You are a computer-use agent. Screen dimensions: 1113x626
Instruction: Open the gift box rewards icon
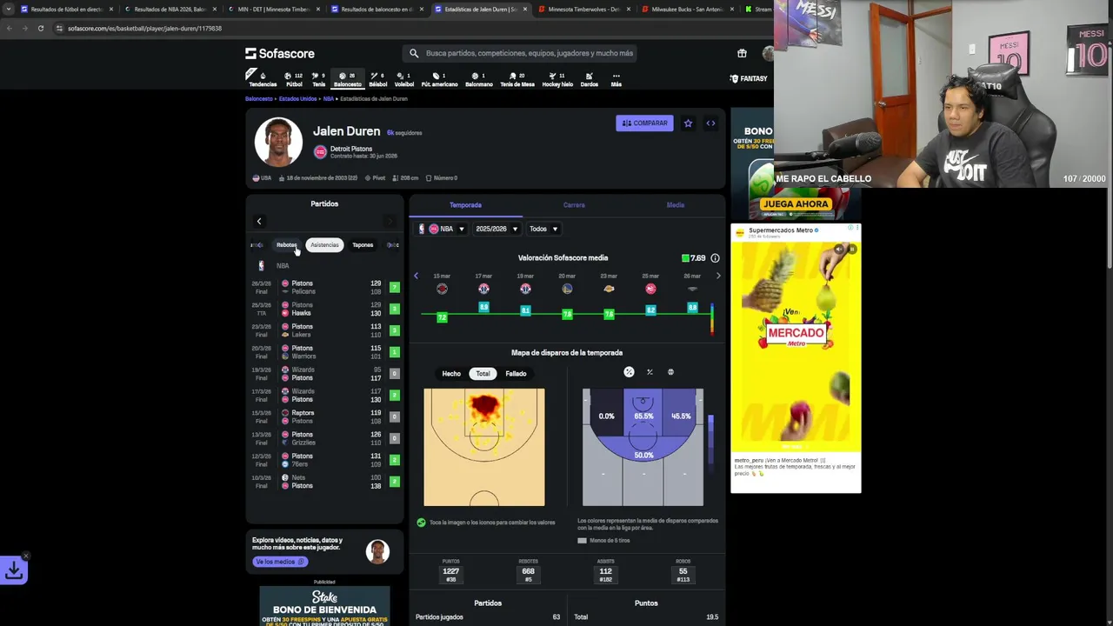(742, 53)
